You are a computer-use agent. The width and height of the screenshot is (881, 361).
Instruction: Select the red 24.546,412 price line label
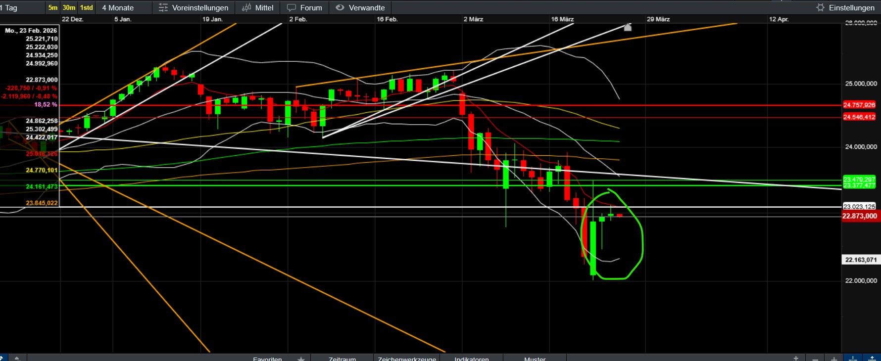(x=859, y=117)
